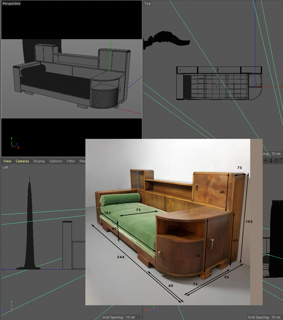Image resolution: width=283 pixels, height=320 pixels.
Task: Click the Left viewport label
Action: pos(6,167)
